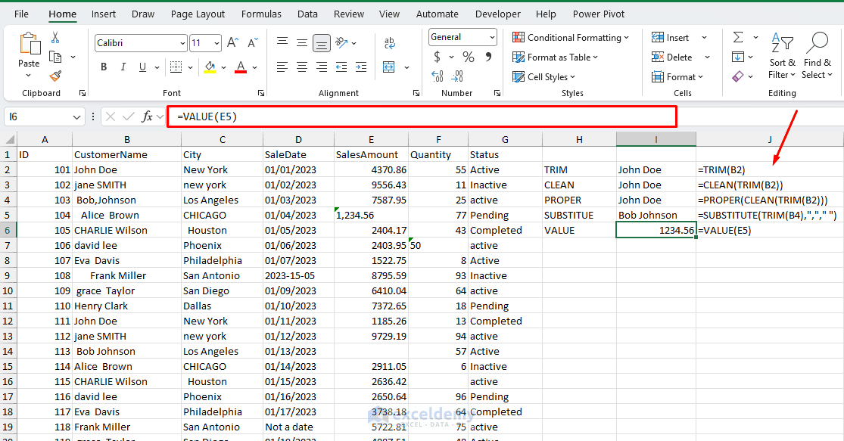
Task: Switch to the Page Layout tab
Action: [x=198, y=14]
